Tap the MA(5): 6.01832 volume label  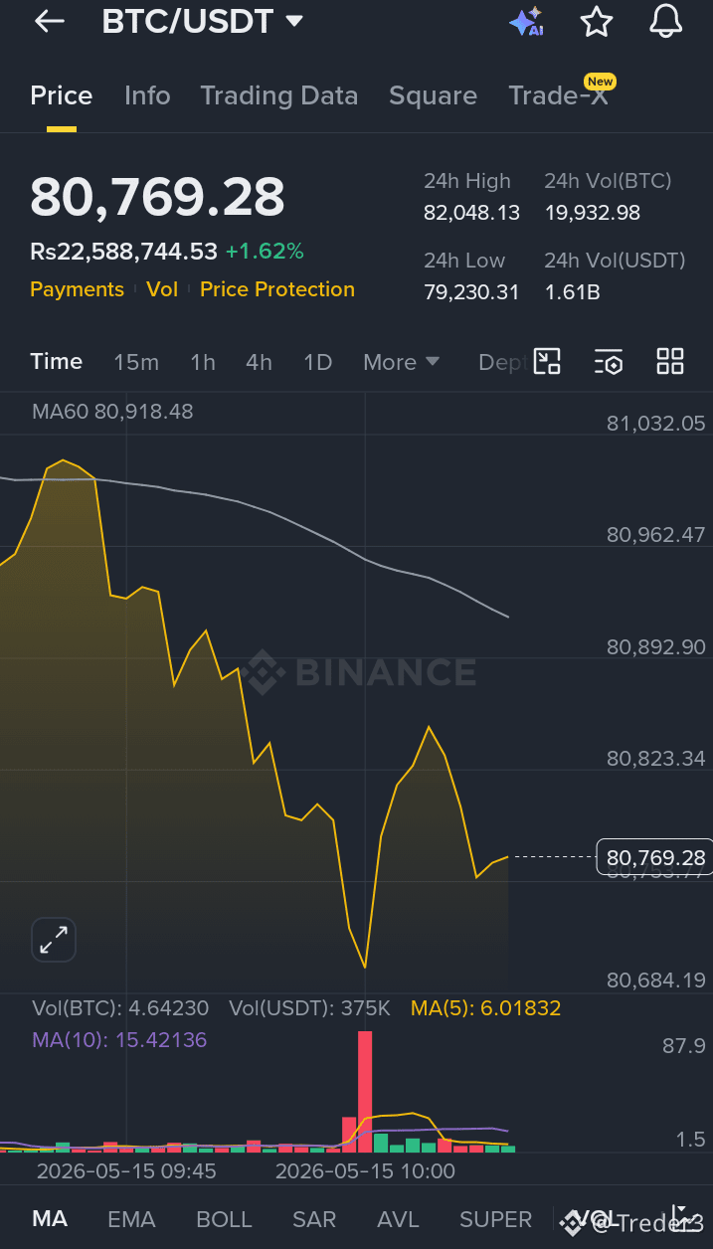coord(485,1008)
